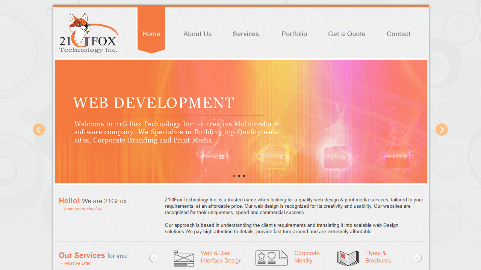Click the e-com glowing tile in banner
481x270 pixels.
398,156
